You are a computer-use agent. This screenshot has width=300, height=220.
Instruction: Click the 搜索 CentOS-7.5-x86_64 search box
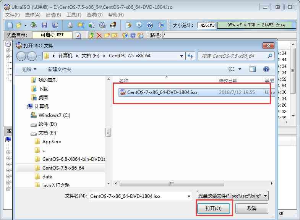point(236,56)
